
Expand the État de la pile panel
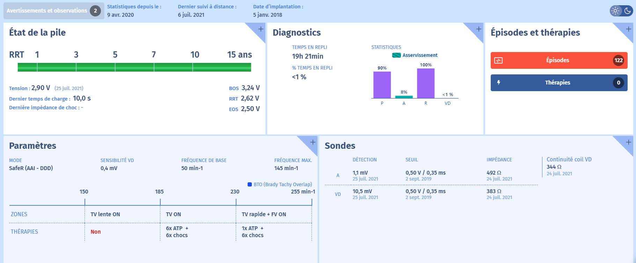point(261,29)
